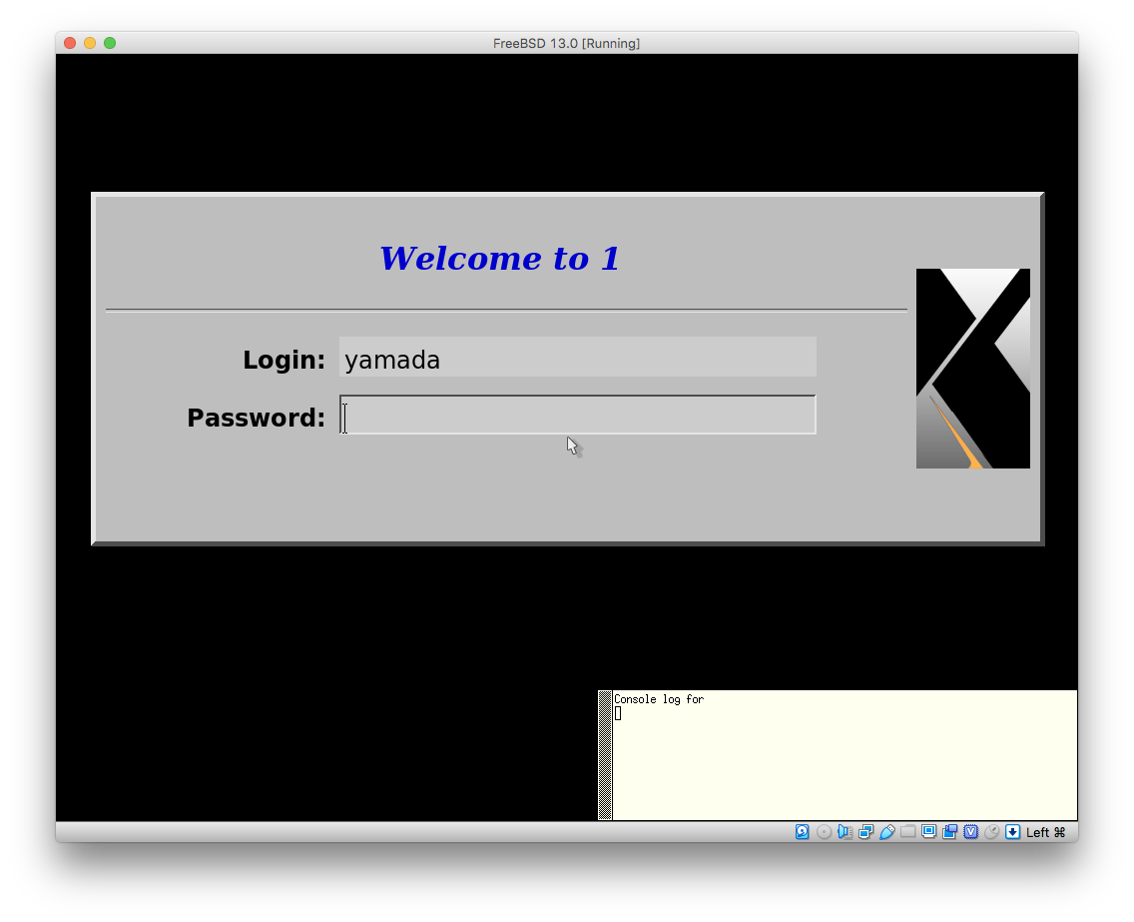Click the CPU virtualization 'V' chip icon
This screenshot has height=922, width=1134.
click(970, 832)
